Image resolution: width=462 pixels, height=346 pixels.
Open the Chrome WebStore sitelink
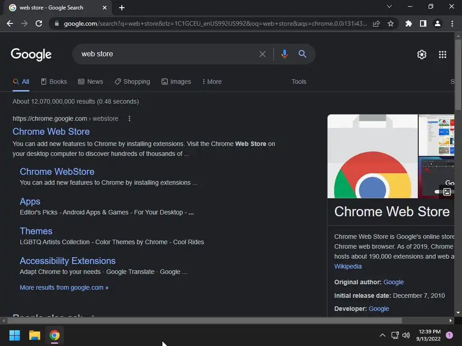click(x=57, y=172)
